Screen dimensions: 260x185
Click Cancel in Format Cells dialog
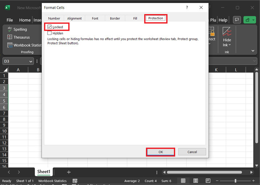(192, 152)
